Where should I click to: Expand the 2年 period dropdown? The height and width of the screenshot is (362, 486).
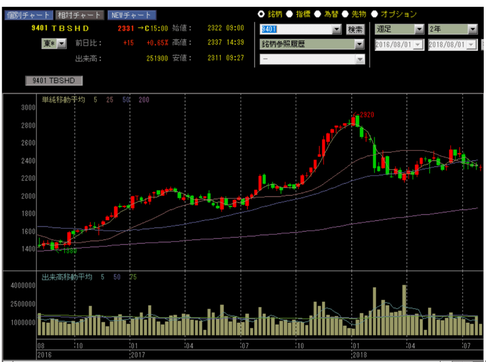pos(472,29)
